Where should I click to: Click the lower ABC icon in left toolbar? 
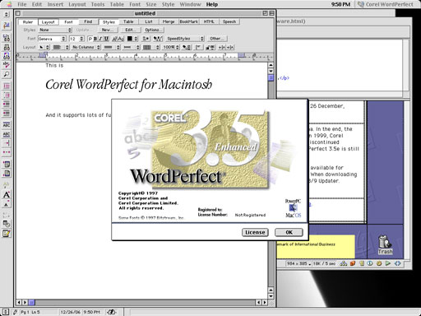(7, 134)
